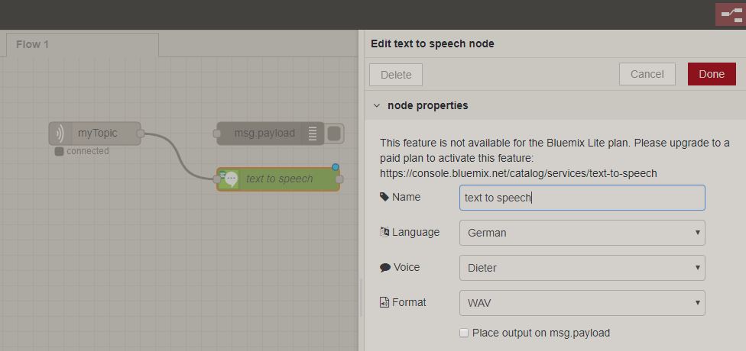The width and height of the screenshot is (746, 351).
Task: Click the Node-RED logo icon in header
Action: [729, 14]
